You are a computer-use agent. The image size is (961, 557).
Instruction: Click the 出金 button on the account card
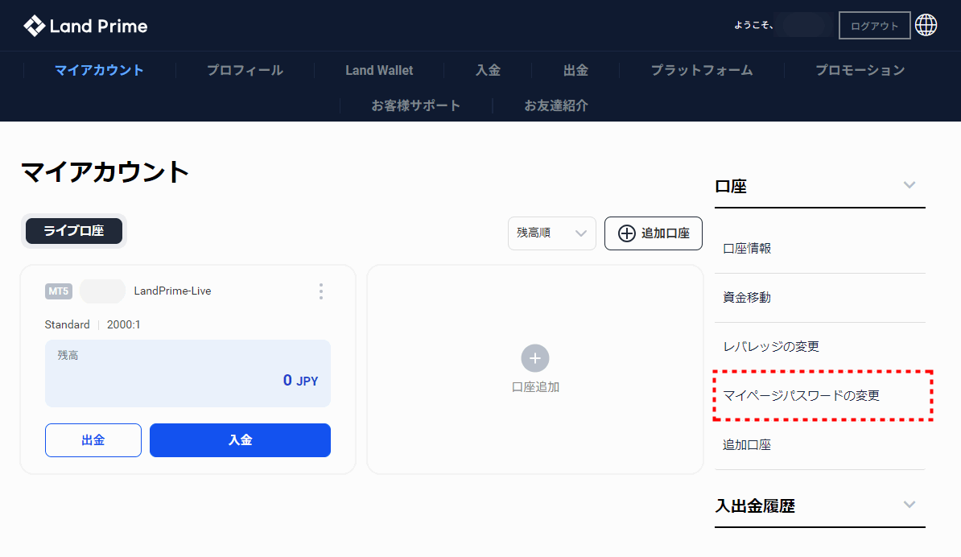point(93,440)
